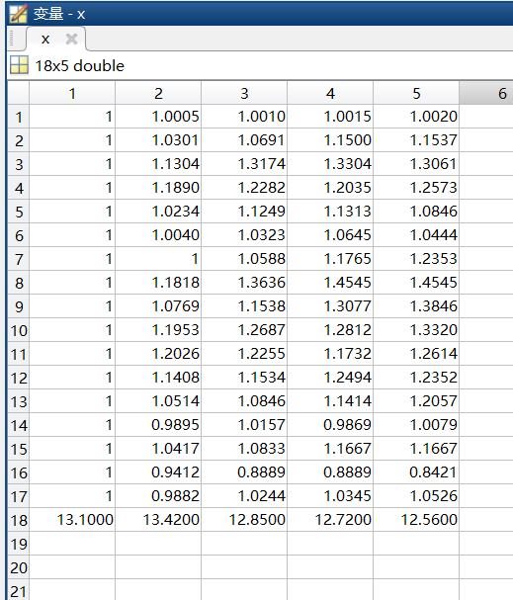Click the cell with value 1.1890
This screenshot has width=513, height=600.
click(x=158, y=188)
